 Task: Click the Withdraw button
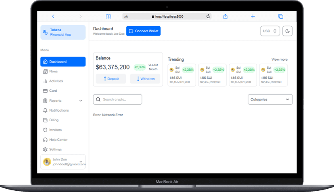pyautogui.click(x=145, y=79)
